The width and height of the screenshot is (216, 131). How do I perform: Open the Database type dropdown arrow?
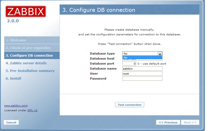click(x=160, y=54)
